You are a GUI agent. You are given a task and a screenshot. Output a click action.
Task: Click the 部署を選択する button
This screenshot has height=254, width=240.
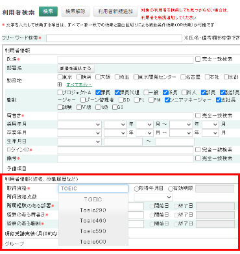[x=76, y=68]
